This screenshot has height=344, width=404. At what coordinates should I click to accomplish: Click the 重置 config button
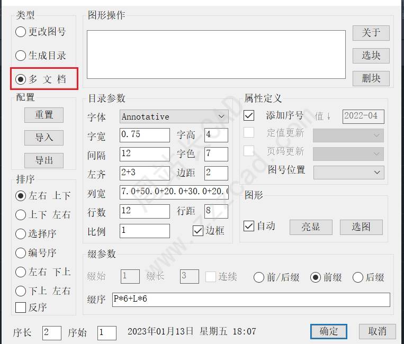(44, 115)
